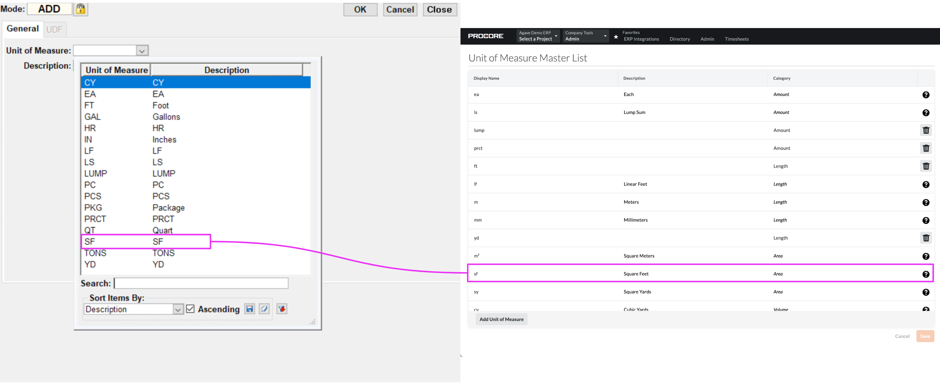Click help icon on the ls Lump Sum row
This screenshot has width=940, height=385.
(926, 113)
